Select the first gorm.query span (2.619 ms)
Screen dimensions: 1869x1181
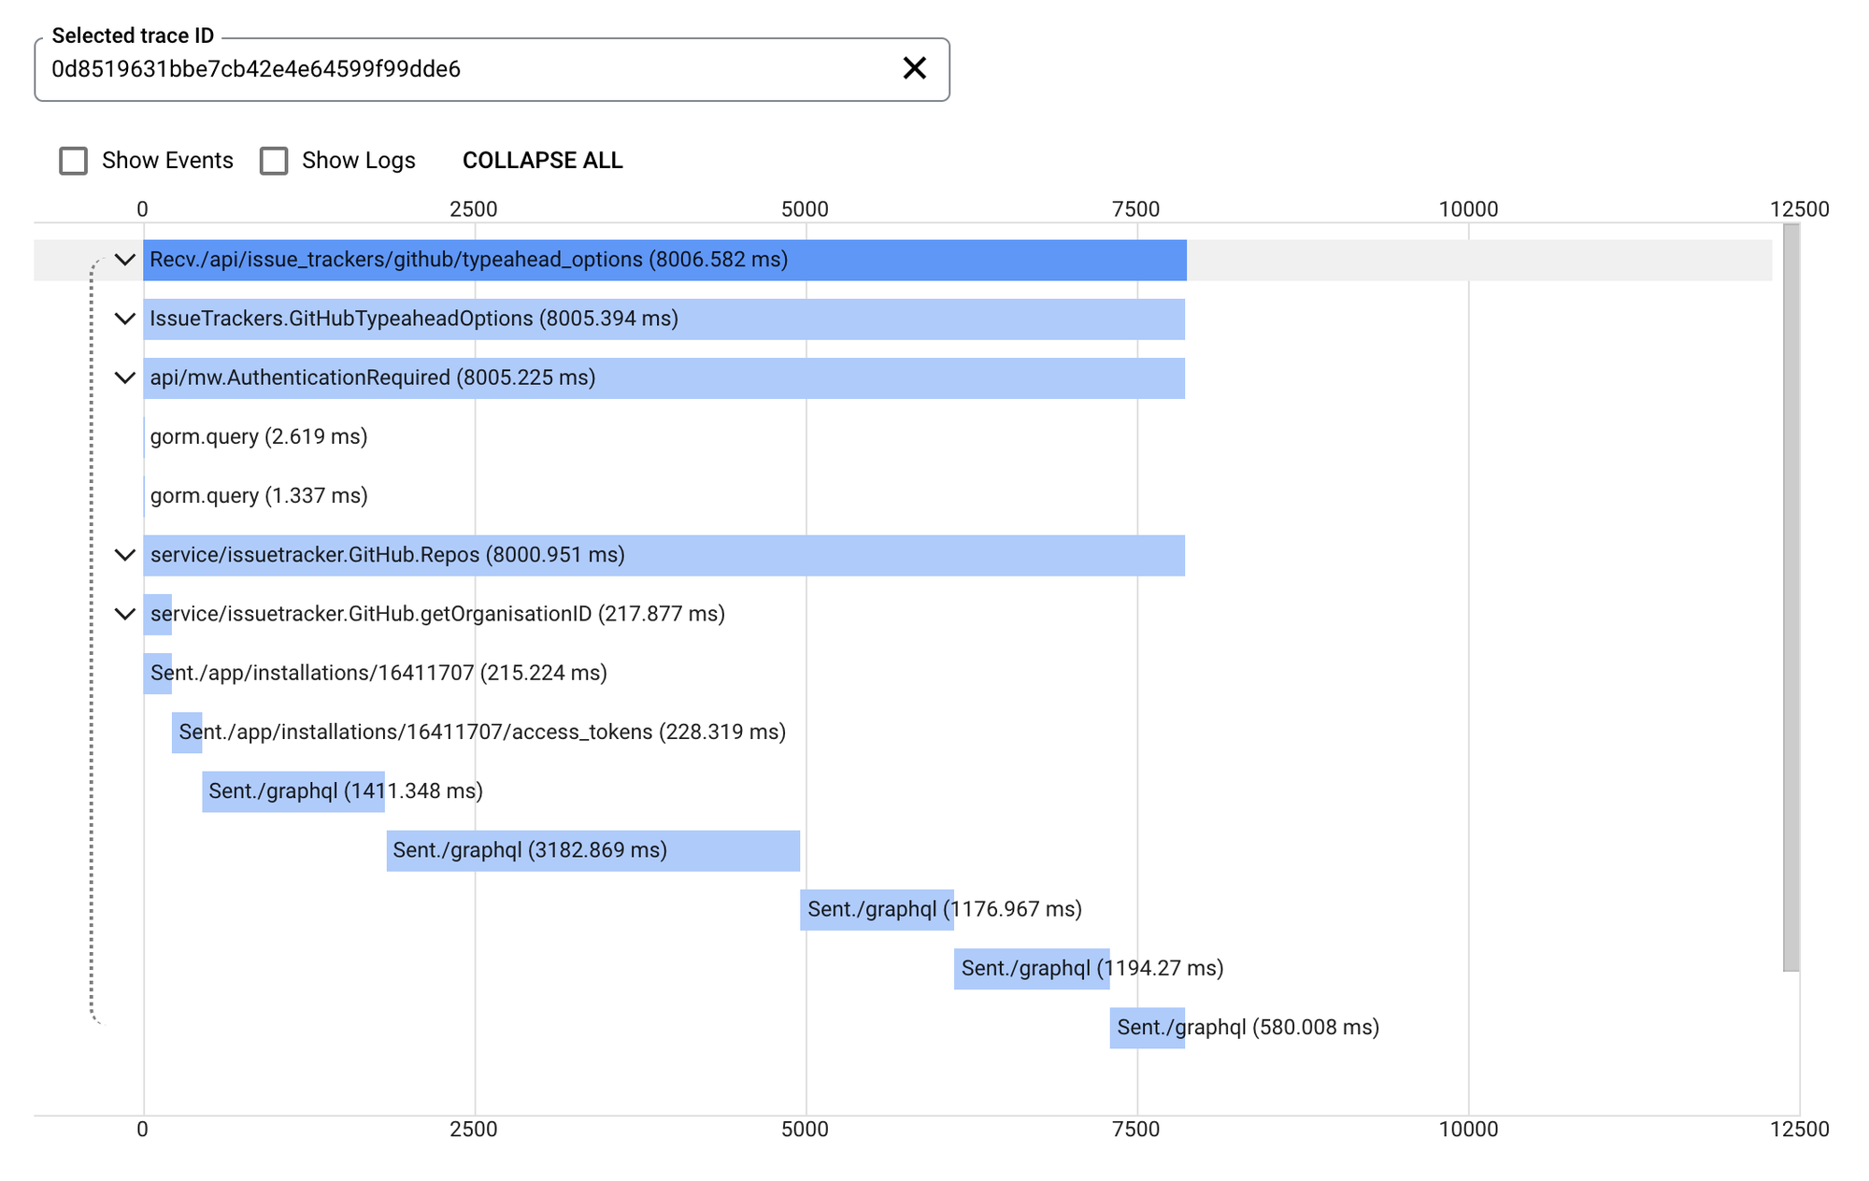tap(258, 437)
